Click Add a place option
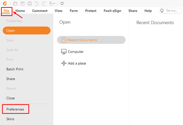 click(73, 63)
